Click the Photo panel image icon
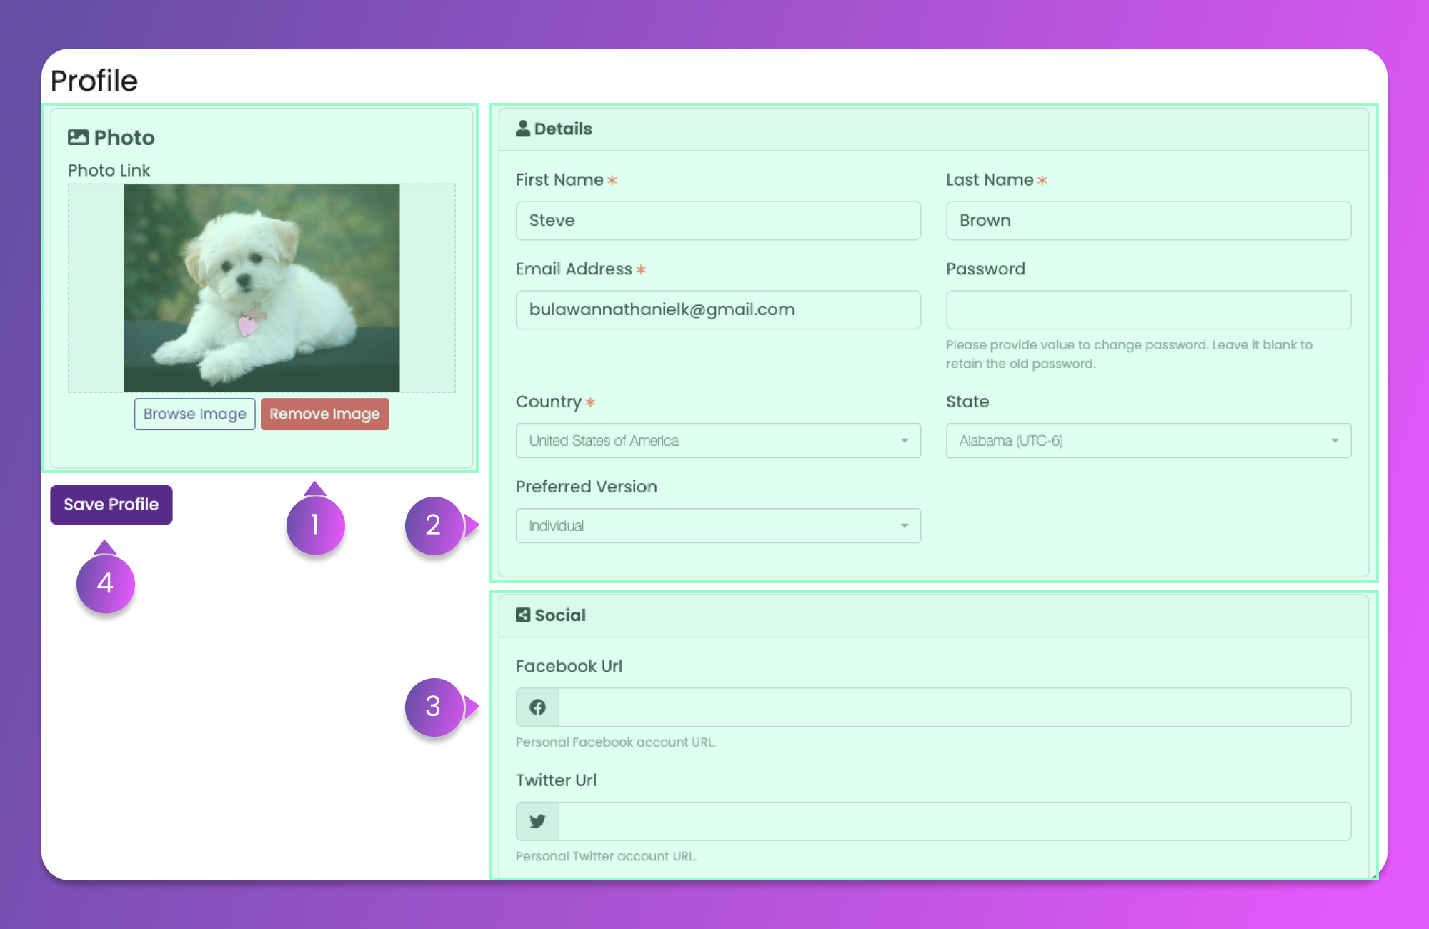 coord(78,137)
